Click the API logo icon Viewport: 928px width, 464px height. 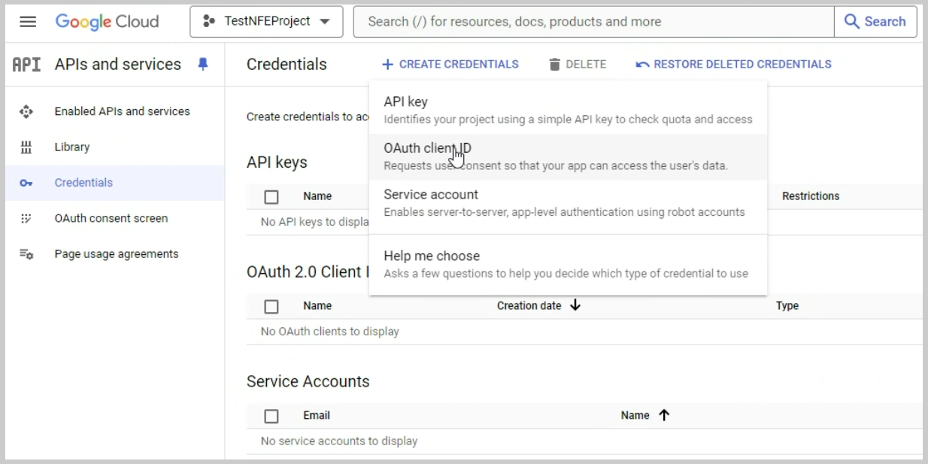point(26,65)
